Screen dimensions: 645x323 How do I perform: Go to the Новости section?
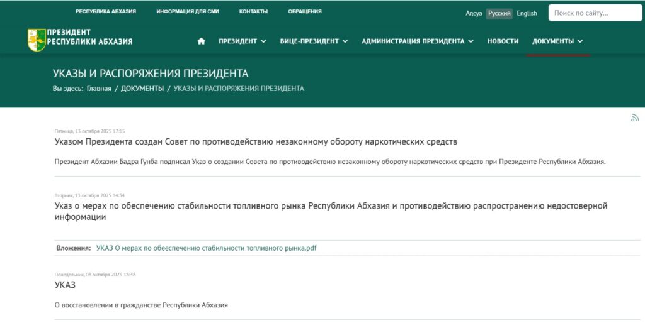coord(503,41)
